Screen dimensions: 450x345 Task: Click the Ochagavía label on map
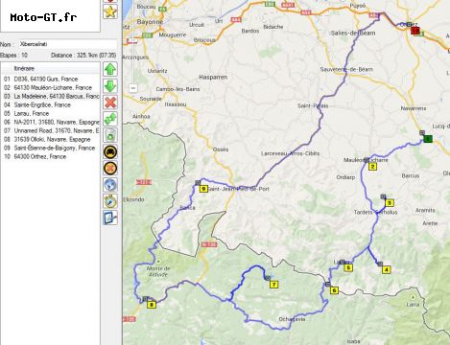point(292,319)
